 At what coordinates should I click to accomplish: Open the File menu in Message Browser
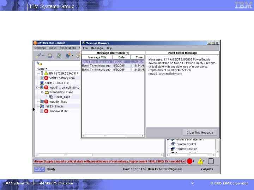85,48
